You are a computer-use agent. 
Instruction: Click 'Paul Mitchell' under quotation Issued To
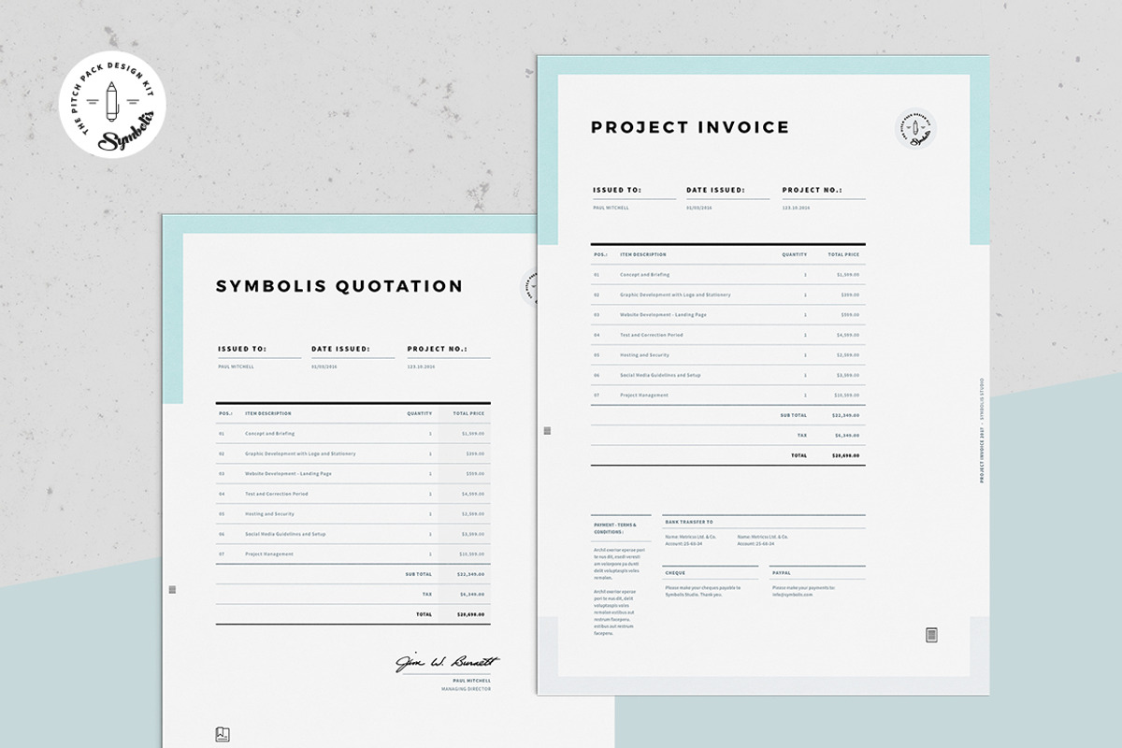[236, 367]
